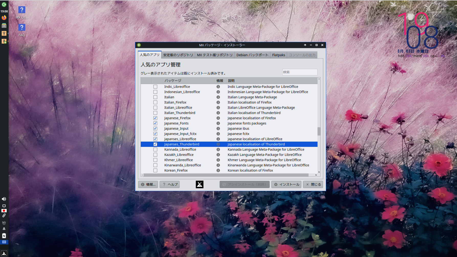Image resolution: width=457 pixels, height=257 pixels.
Task: Uncheck the Japanses_Libreoffice checkbox
Action: pos(155,139)
